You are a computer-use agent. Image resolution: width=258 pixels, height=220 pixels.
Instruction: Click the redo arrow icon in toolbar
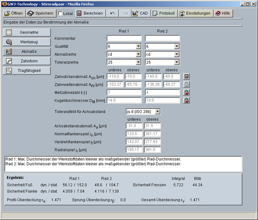click(x=125, y=14)
